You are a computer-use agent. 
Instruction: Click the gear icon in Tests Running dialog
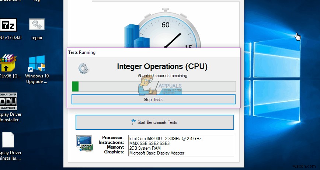coord(83,69)
